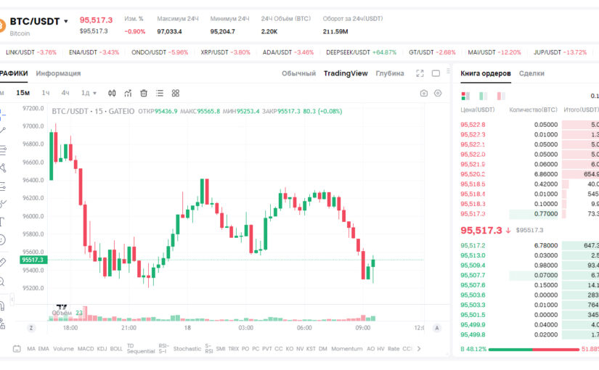The width and height of the screenshot is (599, 370).
Task: Enter fullscreen chart mode
Action: 420,73
